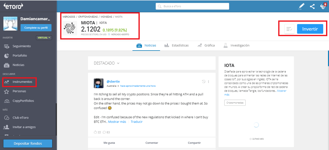The height and width of the screenshot is (150, 329).
Task: Click the Busca a eToro search field
Action: [192, 6]
